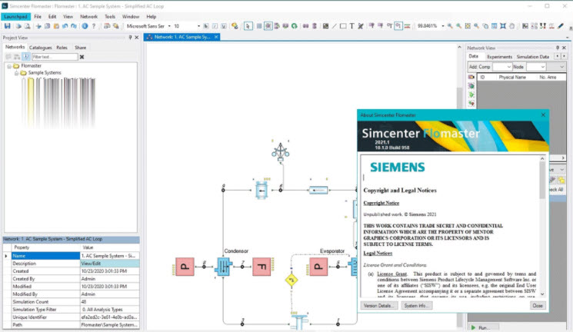Pin the Project View panel
573x332 pixels.
click(x=130, y=37)
